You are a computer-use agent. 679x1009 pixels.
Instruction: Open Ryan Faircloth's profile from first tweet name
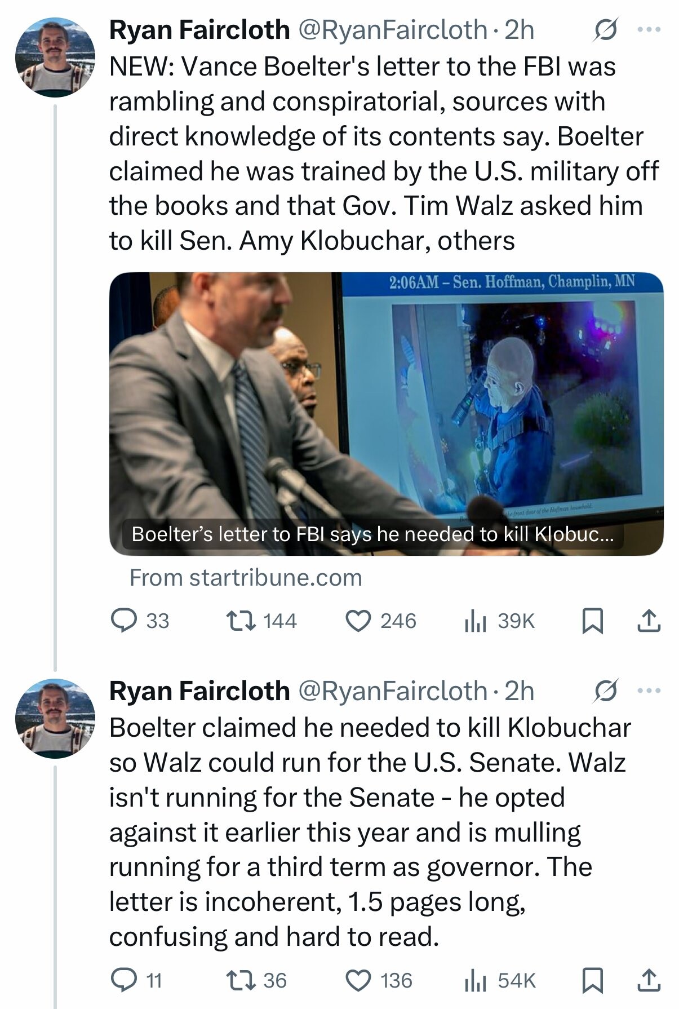click(199, 29)
